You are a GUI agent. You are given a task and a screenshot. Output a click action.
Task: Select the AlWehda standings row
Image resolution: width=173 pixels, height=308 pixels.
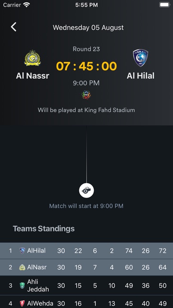point(86,302)
